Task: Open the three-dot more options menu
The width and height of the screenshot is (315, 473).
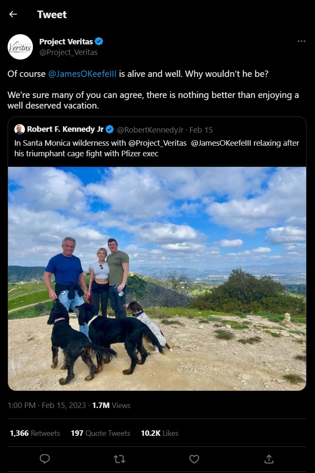Action: tap(301, 41)
